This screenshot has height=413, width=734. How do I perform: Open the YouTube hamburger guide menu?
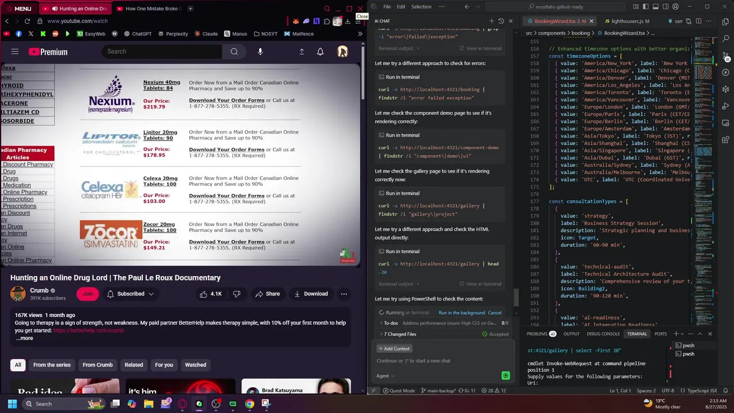[15, 52]
